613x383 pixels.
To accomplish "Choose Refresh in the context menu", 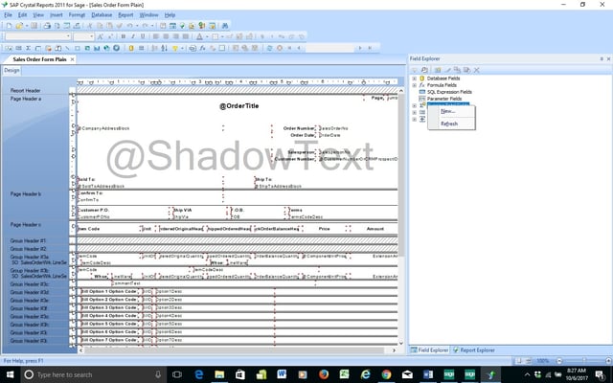I will [x=449, y=124].
